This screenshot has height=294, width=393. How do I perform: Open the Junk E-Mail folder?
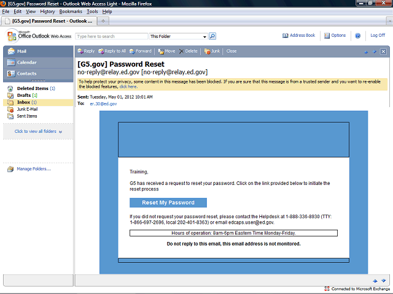23,109
